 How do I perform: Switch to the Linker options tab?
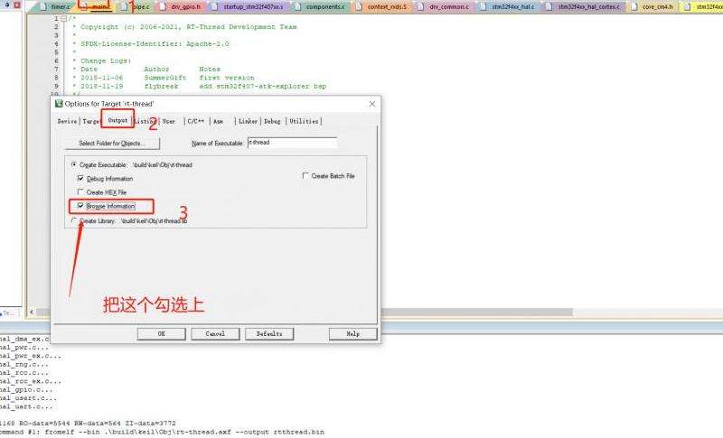click(248, 121)
